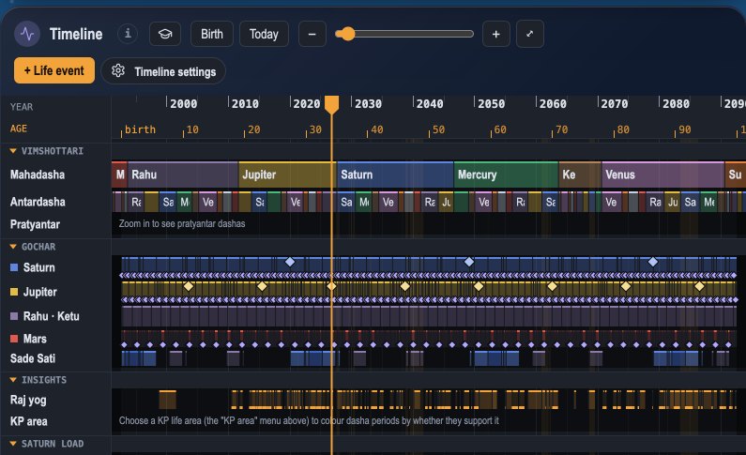Click the age 50 marker label
Viewport: 746px width, 455px height.
pos(438,129)
